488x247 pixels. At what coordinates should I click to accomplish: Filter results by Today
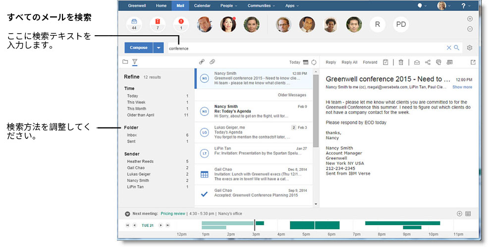click(x=157, y=96)
